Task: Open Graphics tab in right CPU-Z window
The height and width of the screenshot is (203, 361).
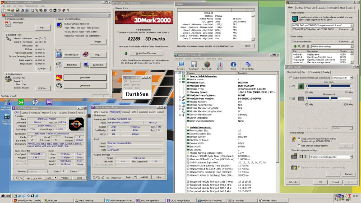Action: tap(143, 112)
